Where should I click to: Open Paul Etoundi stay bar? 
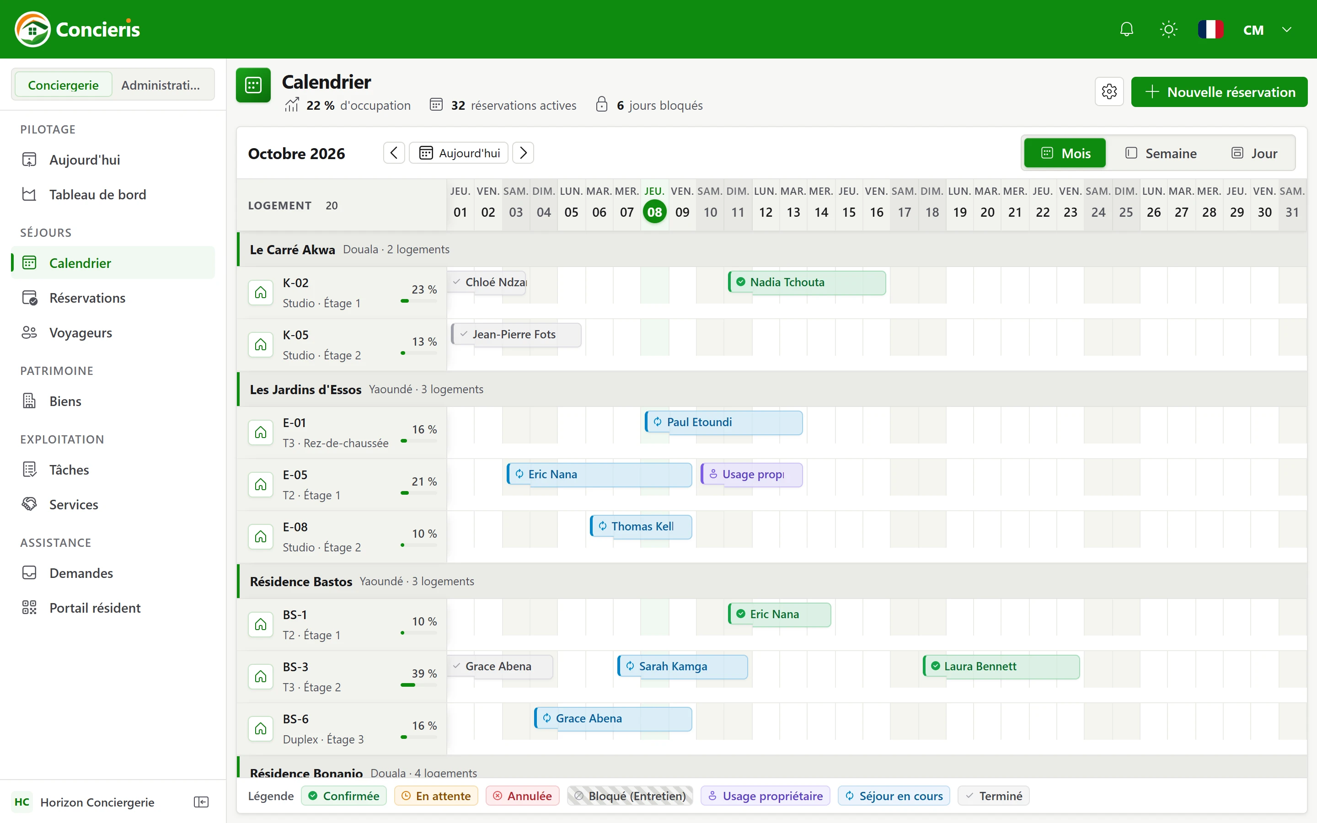724,422
